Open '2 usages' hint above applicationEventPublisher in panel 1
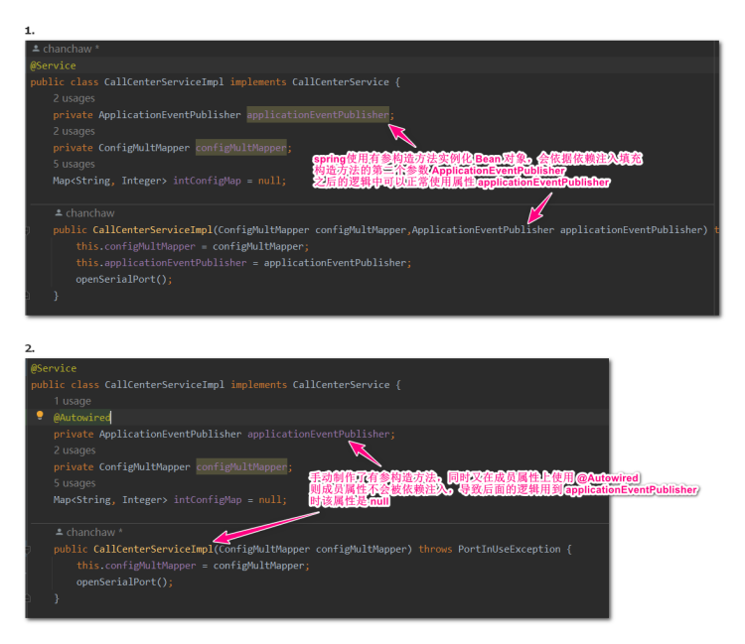This screenshot has height=644, width=745. 74,98
